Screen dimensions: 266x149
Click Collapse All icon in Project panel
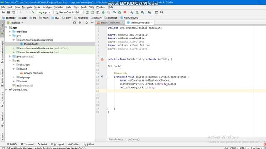coord(80,23)
